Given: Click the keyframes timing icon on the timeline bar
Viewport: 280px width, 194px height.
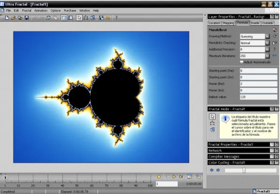Looking at the screenshot, I should pyautogui.click(x=198, y=177).
